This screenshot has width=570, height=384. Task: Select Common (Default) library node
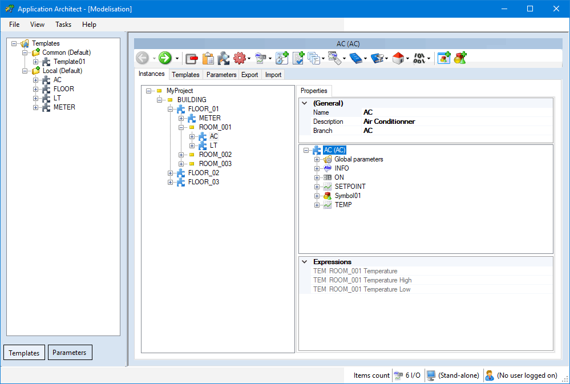point(67,52)
